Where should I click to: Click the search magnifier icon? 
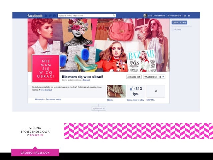pyautogui.click(x=114, y=15)
